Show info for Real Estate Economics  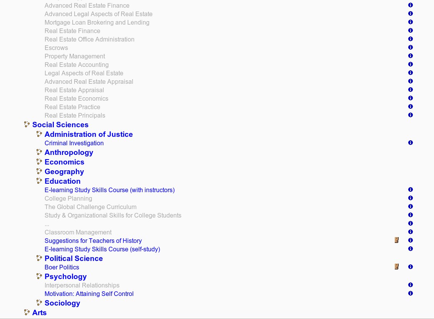[x=411, y=98]
